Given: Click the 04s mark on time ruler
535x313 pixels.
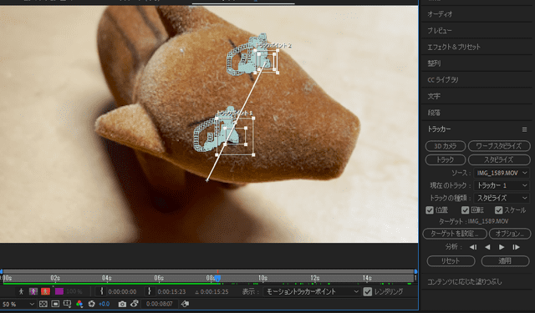Looking at the screenshot, I should point(106,278).
